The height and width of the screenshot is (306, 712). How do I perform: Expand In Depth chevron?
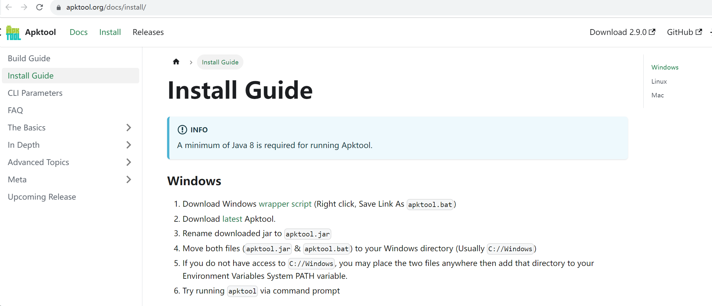[x=129, y=145]
